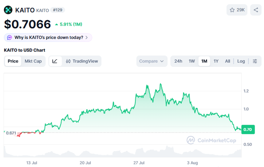The image size is (264, 167).
Task: Click the 1.2 price axis label
Action: [x=246, y=91]
